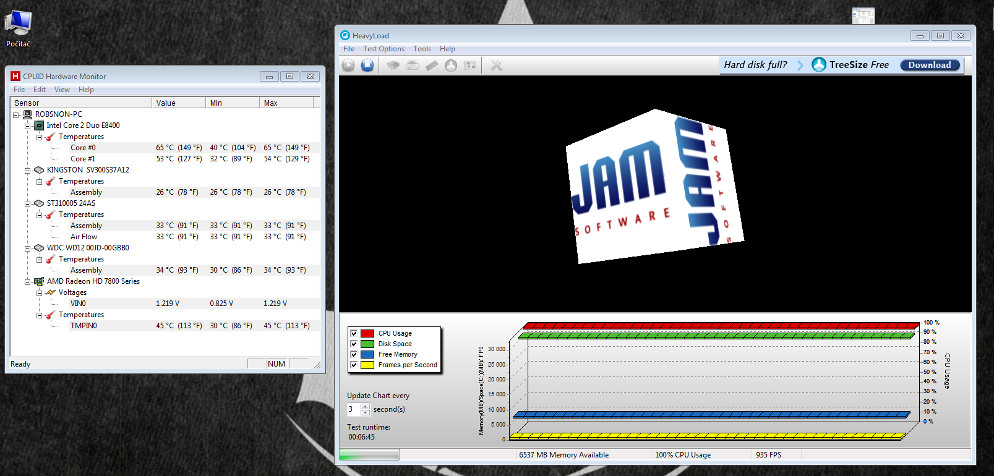994x476 pixels.
Task: Focus the Update Chart seconds input field
Action: (x=354, y=409)
